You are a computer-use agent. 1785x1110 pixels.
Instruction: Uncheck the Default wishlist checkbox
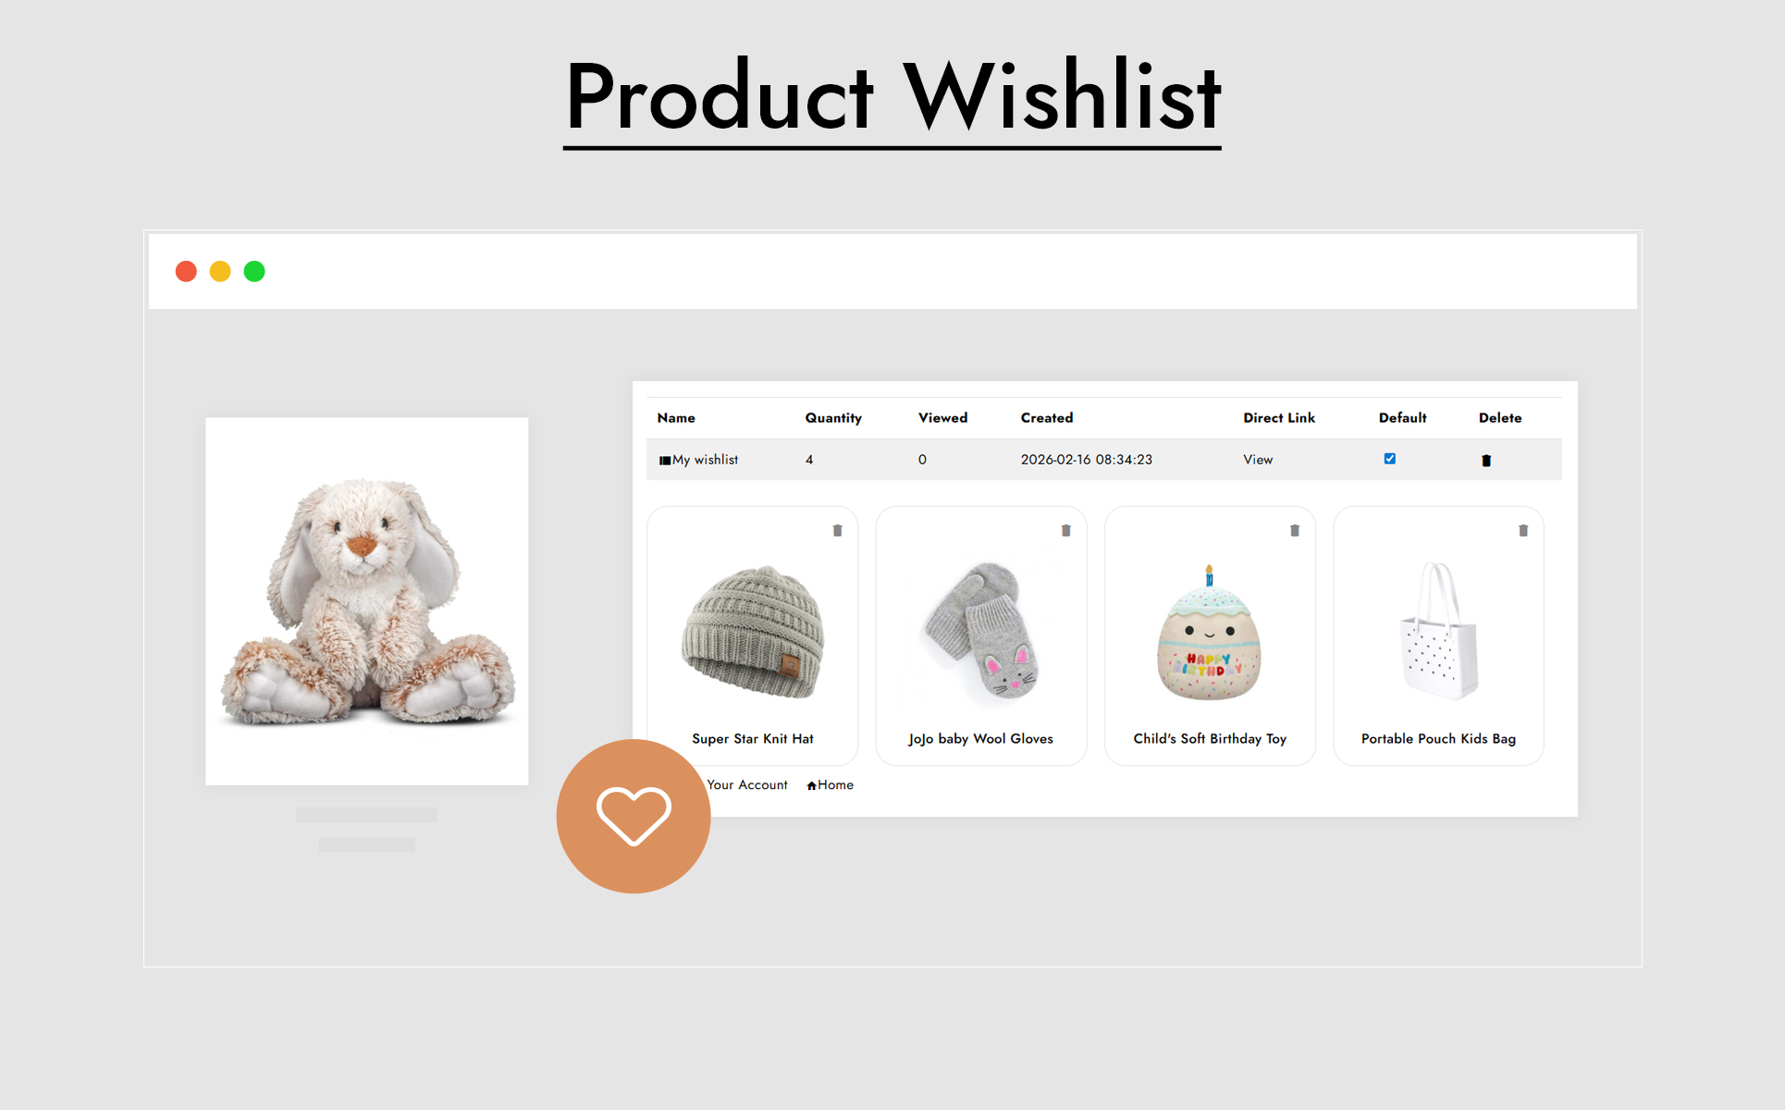click(x=1389, y=459)
